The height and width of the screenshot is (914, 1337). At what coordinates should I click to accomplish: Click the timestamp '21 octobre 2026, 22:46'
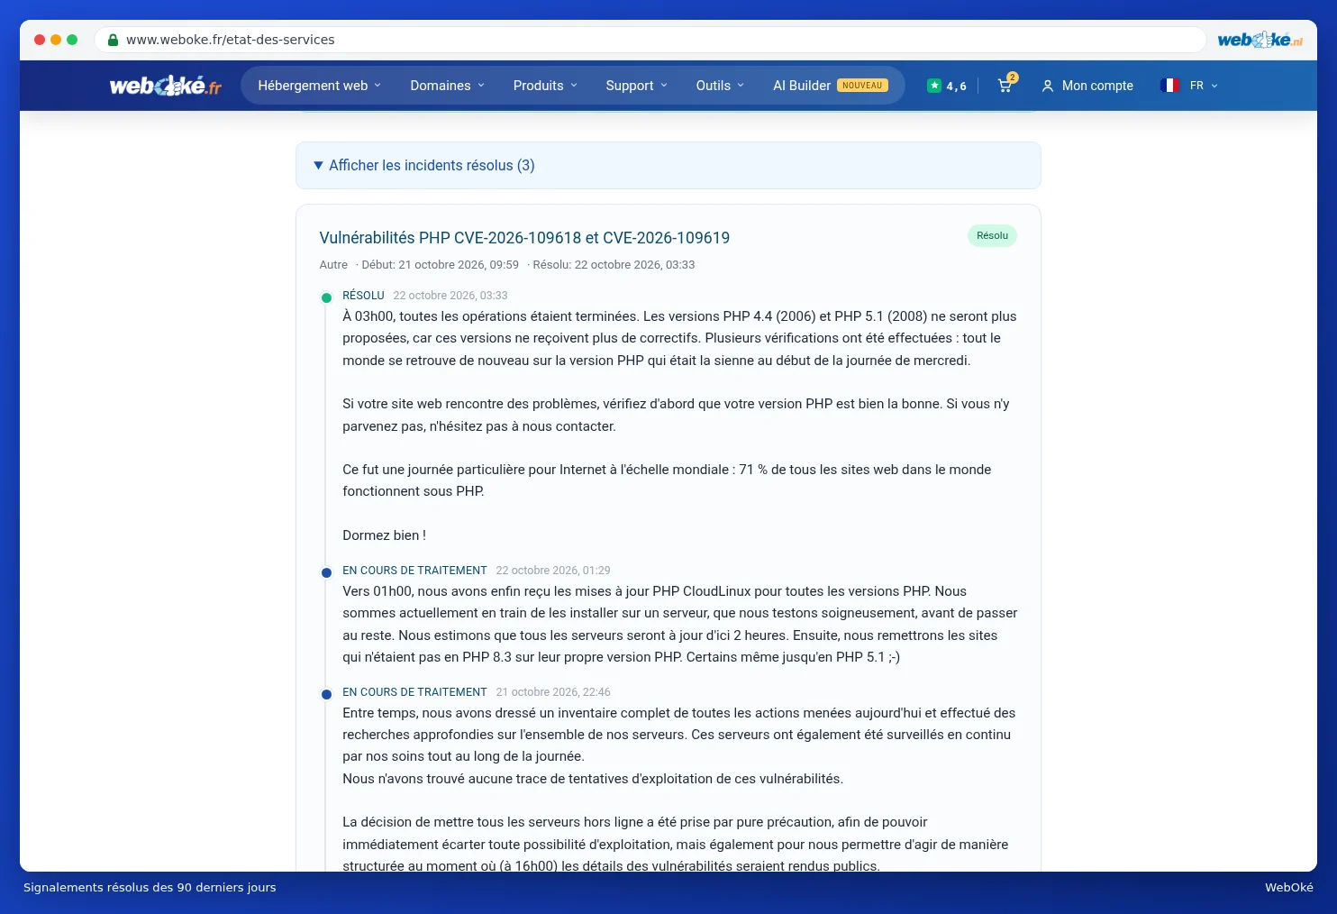[553, 692]
